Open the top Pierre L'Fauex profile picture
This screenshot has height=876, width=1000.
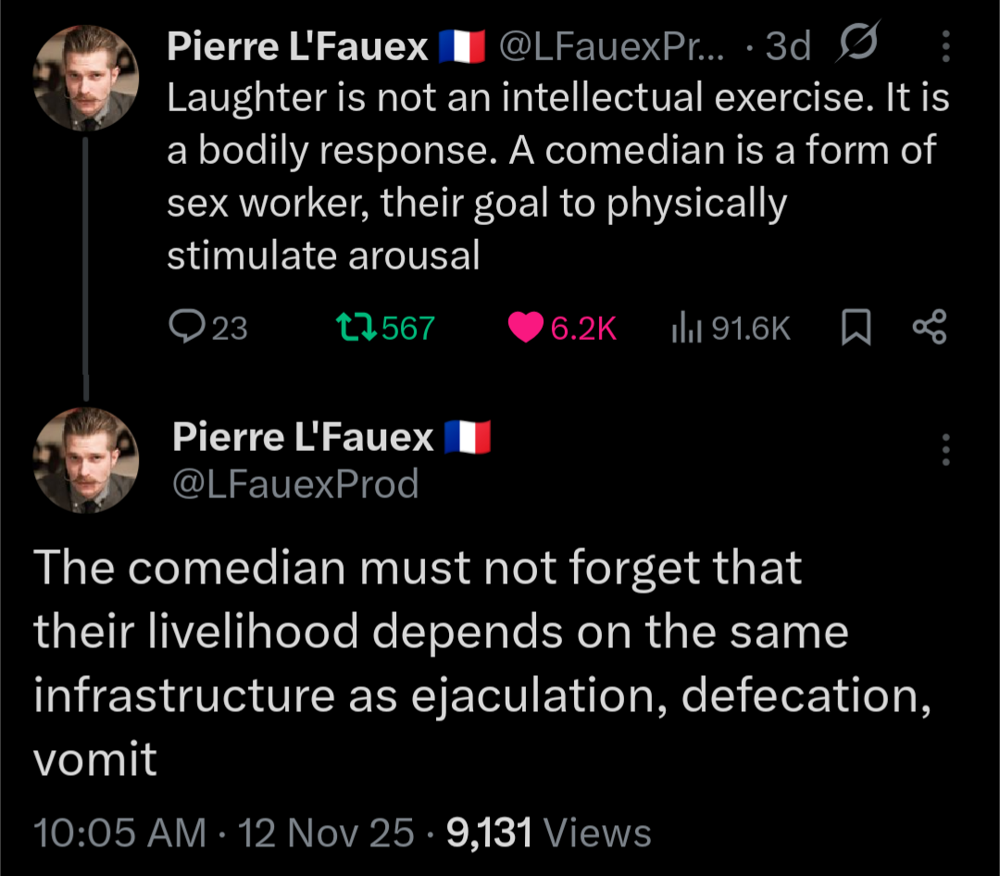tap(86, 77)
